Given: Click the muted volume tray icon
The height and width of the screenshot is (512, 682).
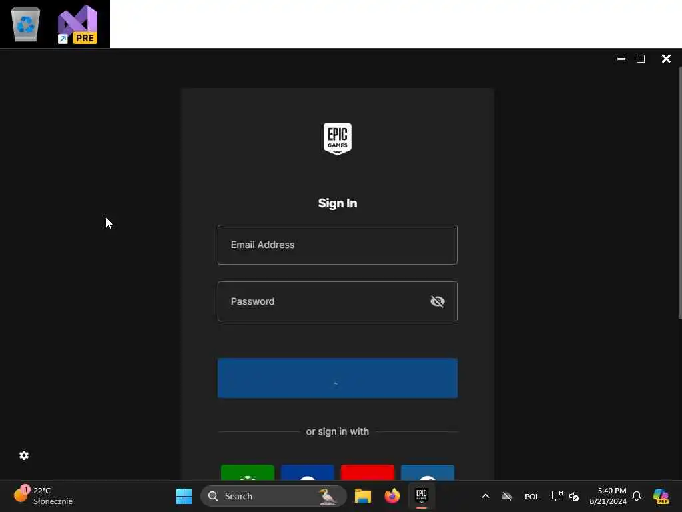Looking at the screenshot, I should click(x=574, y=496).
